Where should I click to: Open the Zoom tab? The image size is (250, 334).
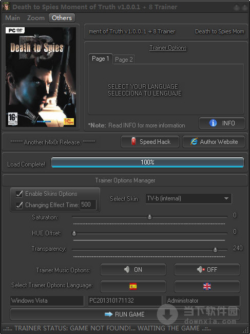36,18
